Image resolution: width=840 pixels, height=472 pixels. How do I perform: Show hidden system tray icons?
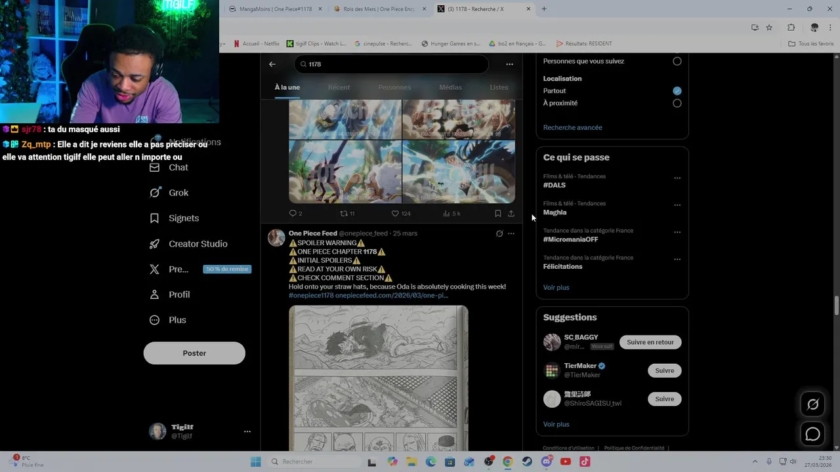(755, 462)
